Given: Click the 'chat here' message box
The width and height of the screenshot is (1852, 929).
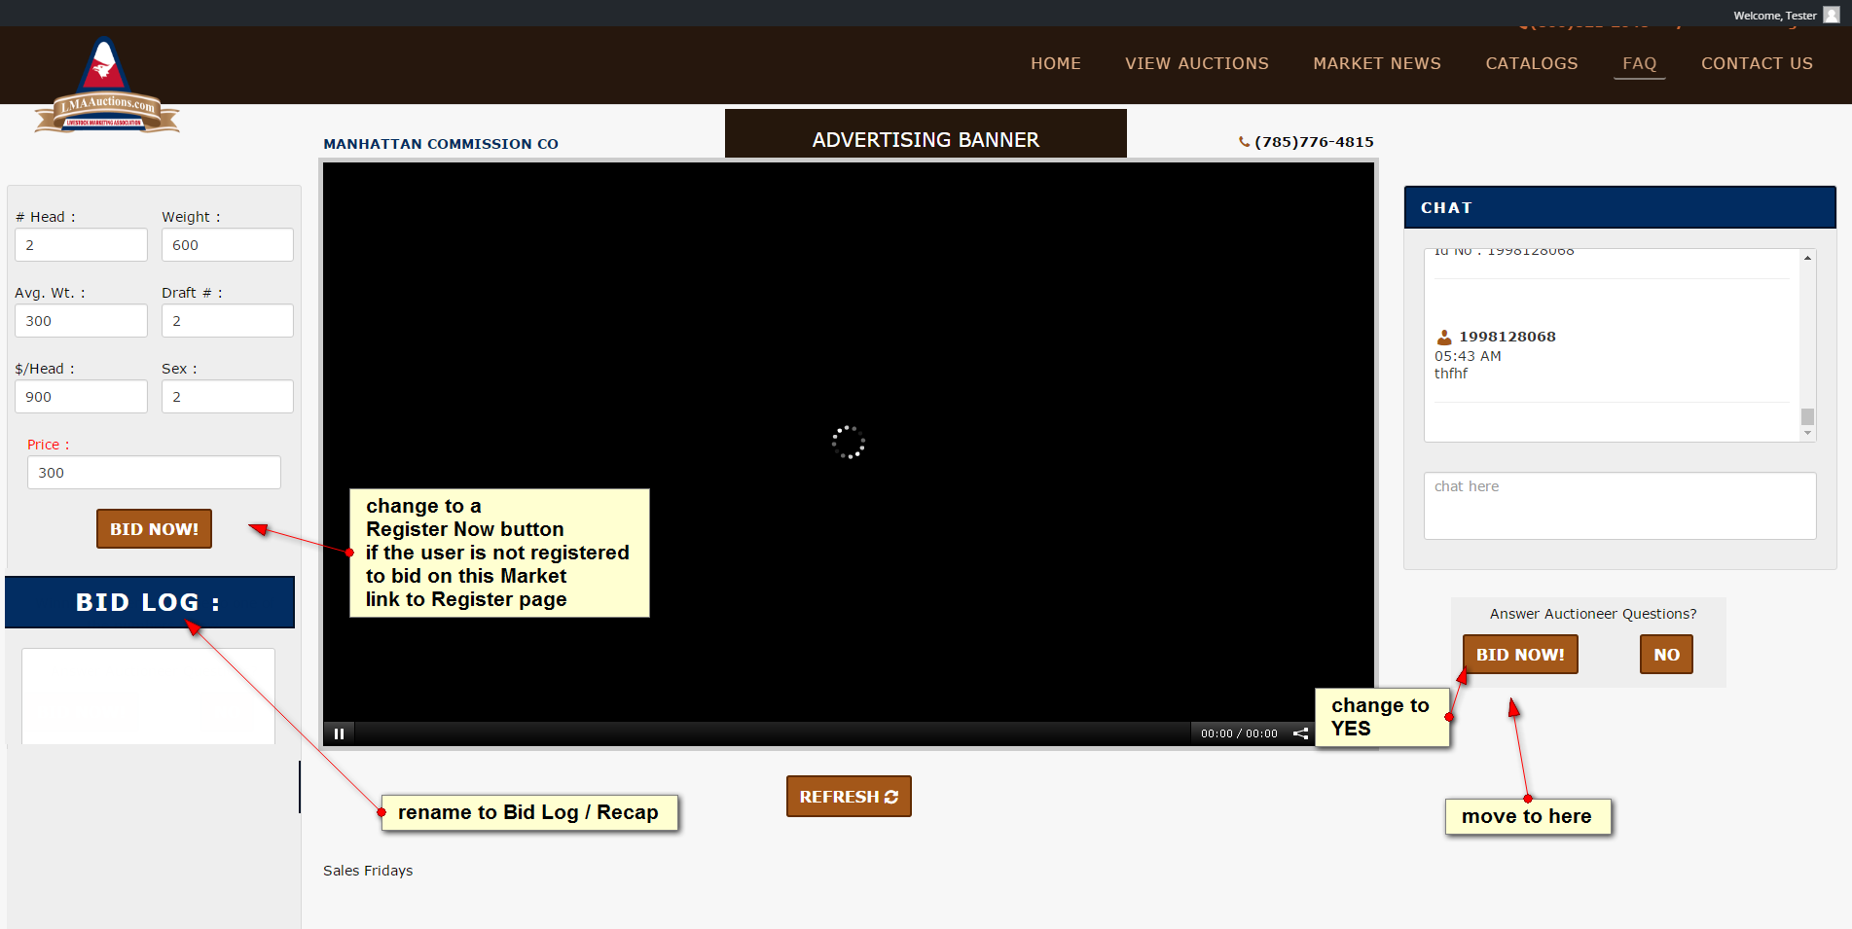Looking at the screenshot, I should coord(1619,506).
